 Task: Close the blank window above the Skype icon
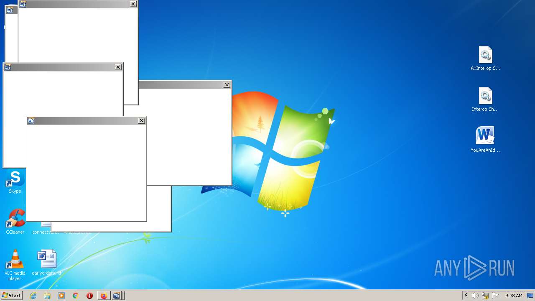coord(118,67)
